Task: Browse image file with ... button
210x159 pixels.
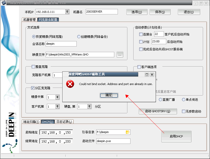Action: [x=120, y=54]
